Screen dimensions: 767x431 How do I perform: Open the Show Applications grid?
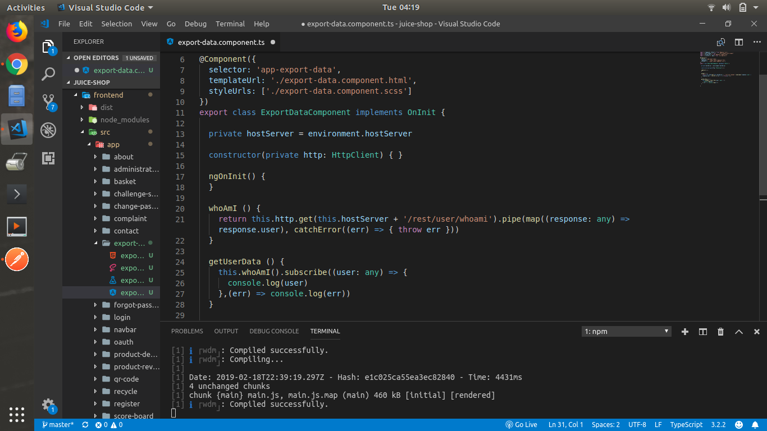[x=17, y=414]
